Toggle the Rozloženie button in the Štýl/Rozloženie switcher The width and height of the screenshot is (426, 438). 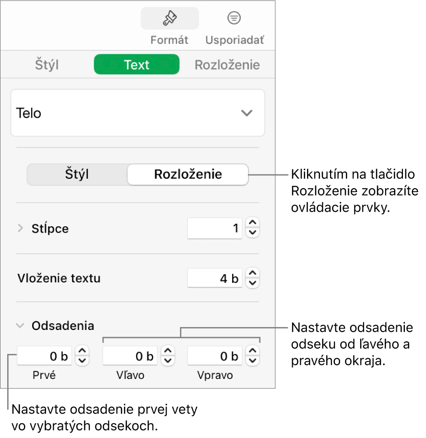coord(187,174)
